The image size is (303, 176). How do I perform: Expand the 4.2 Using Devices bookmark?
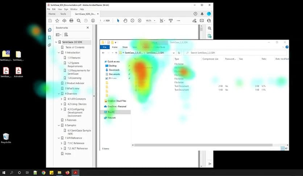(62, 104)
